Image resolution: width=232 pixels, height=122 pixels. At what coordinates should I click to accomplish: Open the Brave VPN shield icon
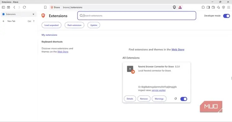click(x=223, y=7)
